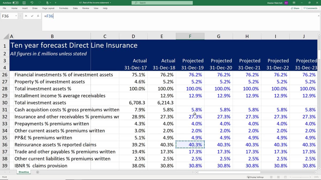Switch to Page Layout view icon

click(278, 177)
